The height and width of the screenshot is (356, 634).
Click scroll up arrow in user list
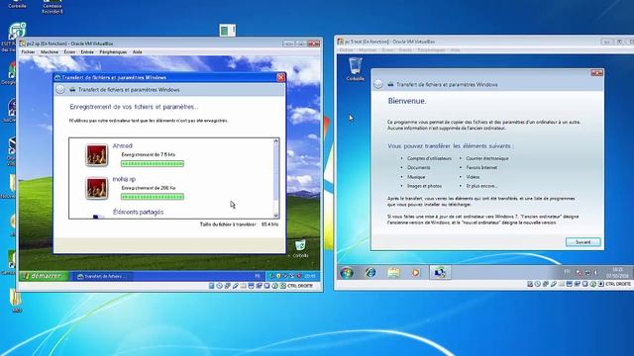point(276,141)
